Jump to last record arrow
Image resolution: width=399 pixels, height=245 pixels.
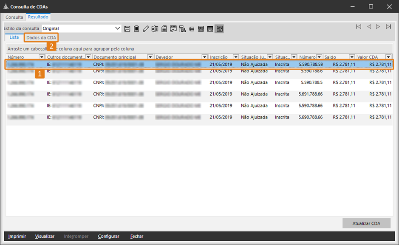point(388,27)
